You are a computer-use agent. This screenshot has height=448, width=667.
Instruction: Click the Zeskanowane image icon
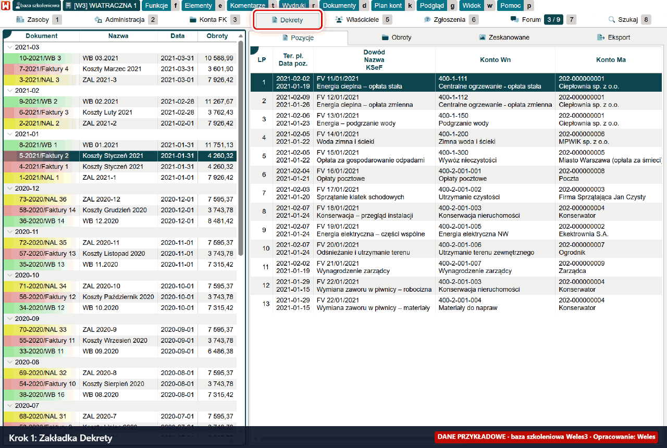coord(483,38)
